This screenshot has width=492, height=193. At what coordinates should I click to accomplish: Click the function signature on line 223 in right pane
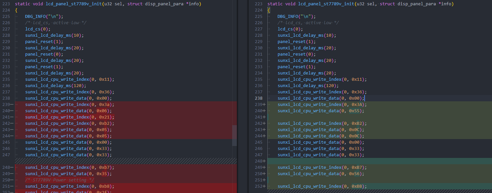360,4
